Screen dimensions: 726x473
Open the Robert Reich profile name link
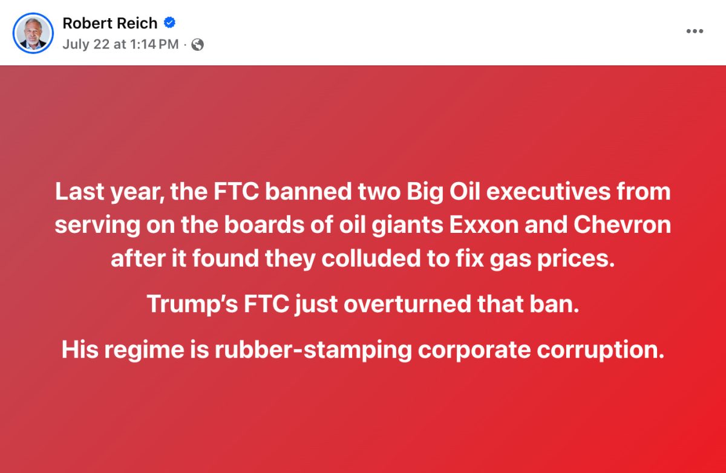click(x=110, y=23)
